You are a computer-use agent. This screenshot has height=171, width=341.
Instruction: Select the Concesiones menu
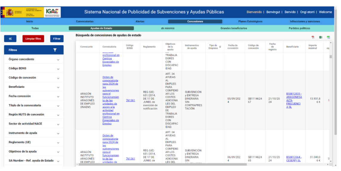click(195, 21)
